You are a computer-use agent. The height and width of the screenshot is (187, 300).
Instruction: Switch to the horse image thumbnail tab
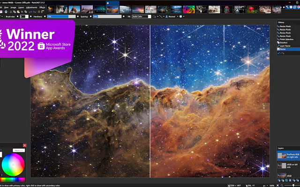[x=75, y=9]
